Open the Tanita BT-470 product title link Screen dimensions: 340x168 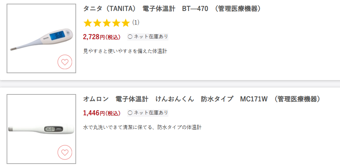pyautogui.click(x=172, y=9)
